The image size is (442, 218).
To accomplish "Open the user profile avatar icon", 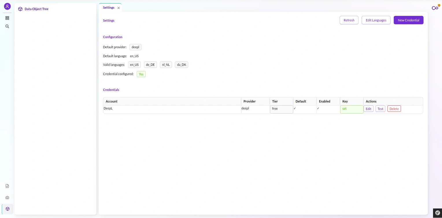I will (7, 6).
